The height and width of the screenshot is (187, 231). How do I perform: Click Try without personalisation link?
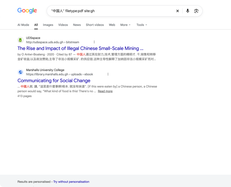[x=71, y=182]
